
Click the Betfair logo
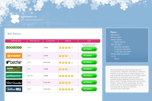coord(14,62)
